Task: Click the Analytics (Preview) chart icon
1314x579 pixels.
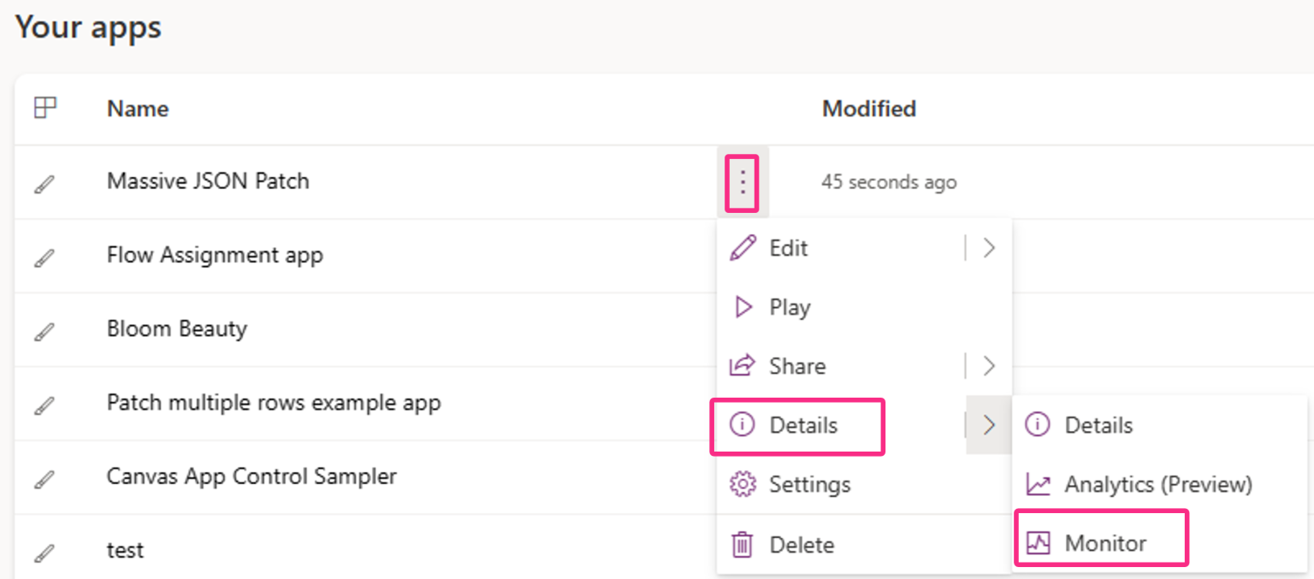Action: (x=1038, y=484)
